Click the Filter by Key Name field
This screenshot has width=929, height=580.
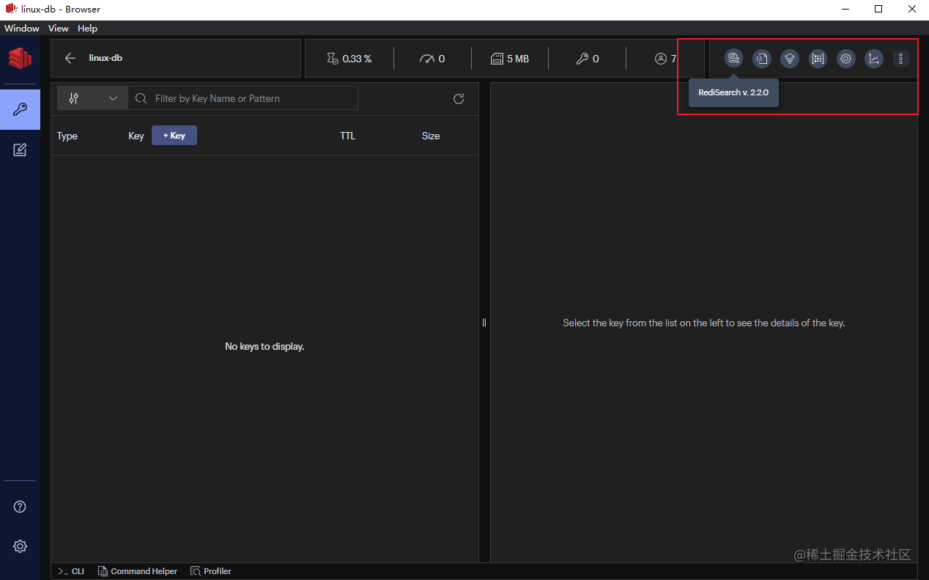tap(243, 98)
